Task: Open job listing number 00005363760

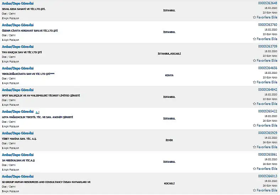Action: [x=268, y=25]
